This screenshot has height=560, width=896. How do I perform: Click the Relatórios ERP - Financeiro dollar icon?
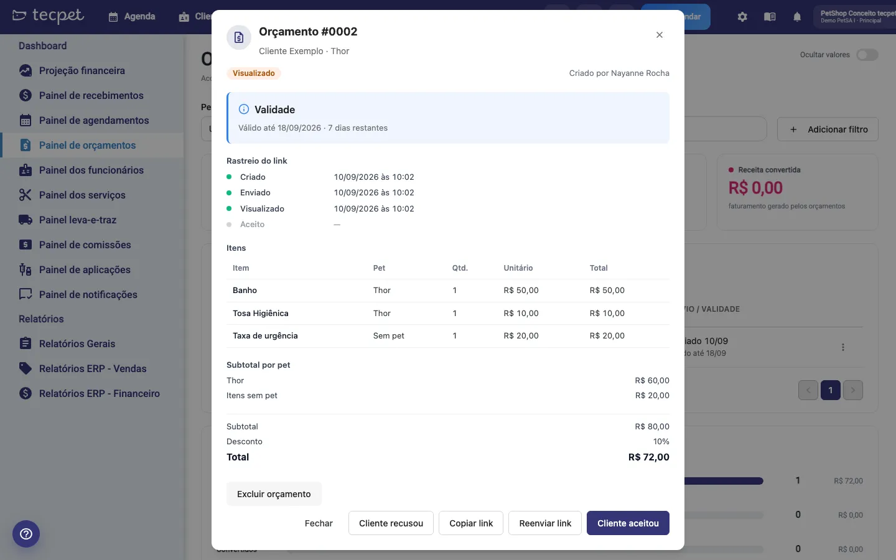click(26, 393)
